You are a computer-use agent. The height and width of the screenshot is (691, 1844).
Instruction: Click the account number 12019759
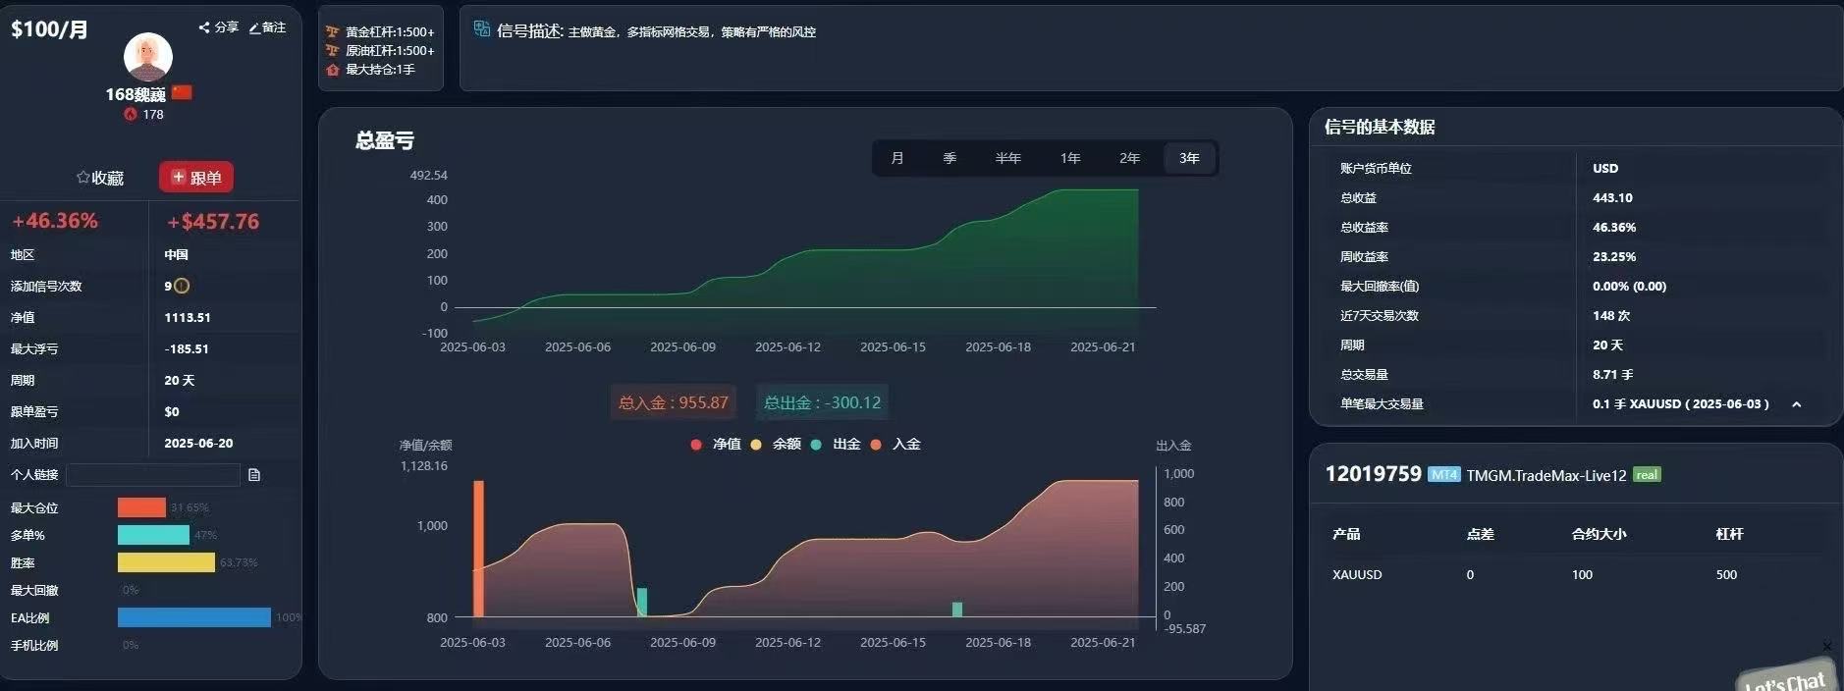click(x=1373, y=474)
